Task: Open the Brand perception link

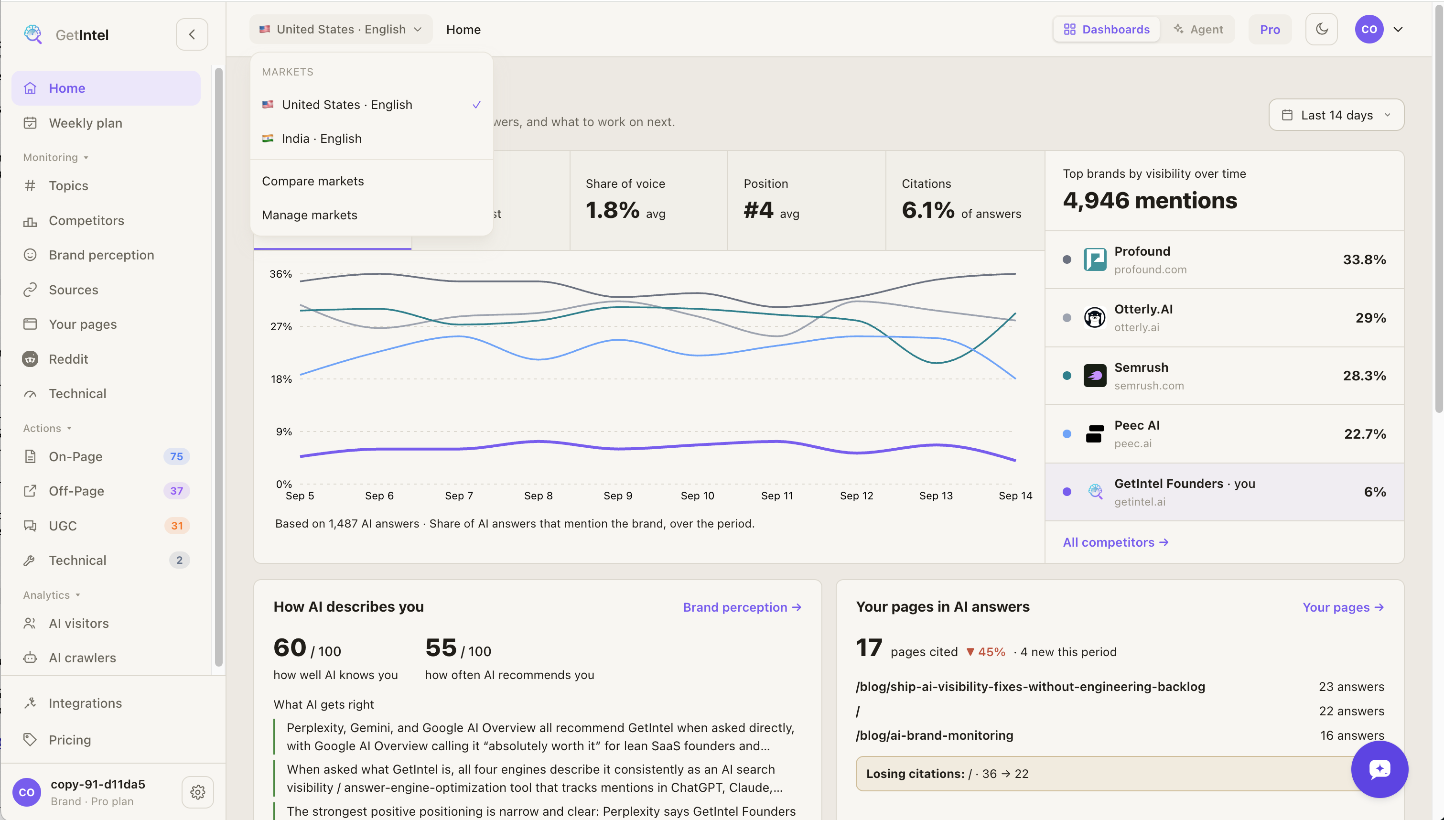Action: (x=742, y=607)
